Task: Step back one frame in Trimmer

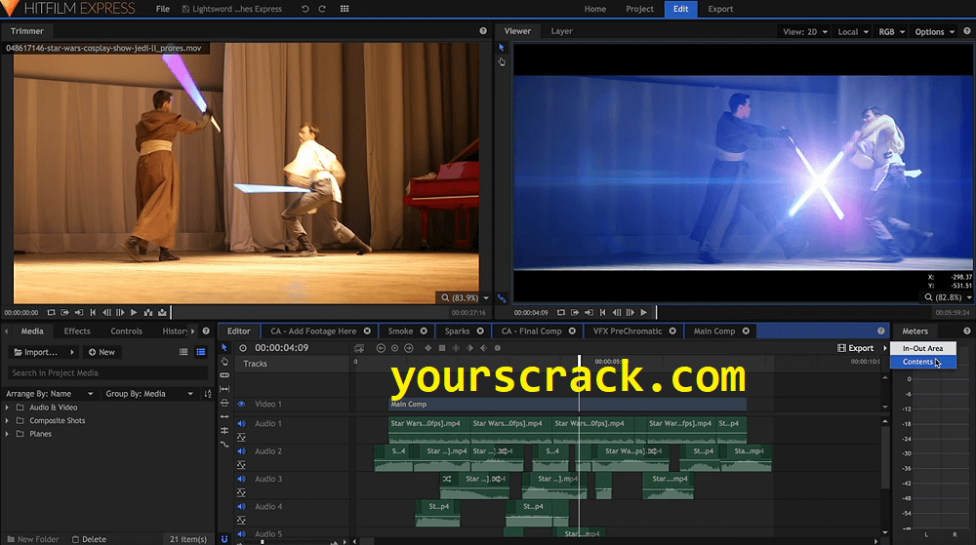Action: [x=106, y=313]
